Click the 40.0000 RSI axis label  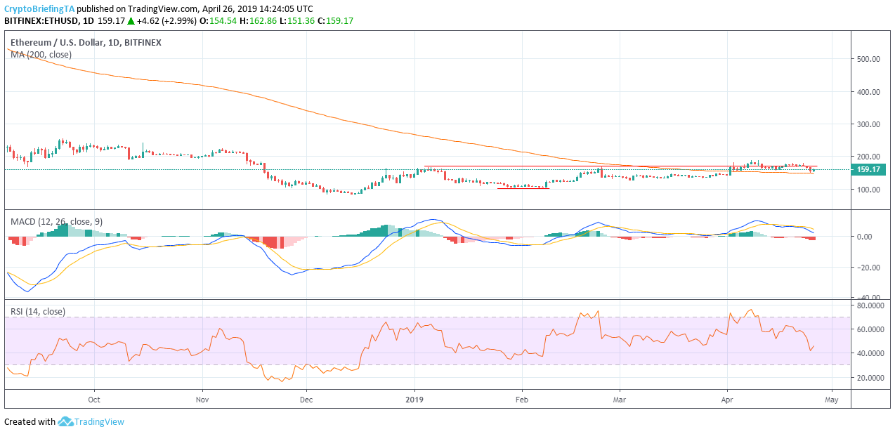point(870,353)
